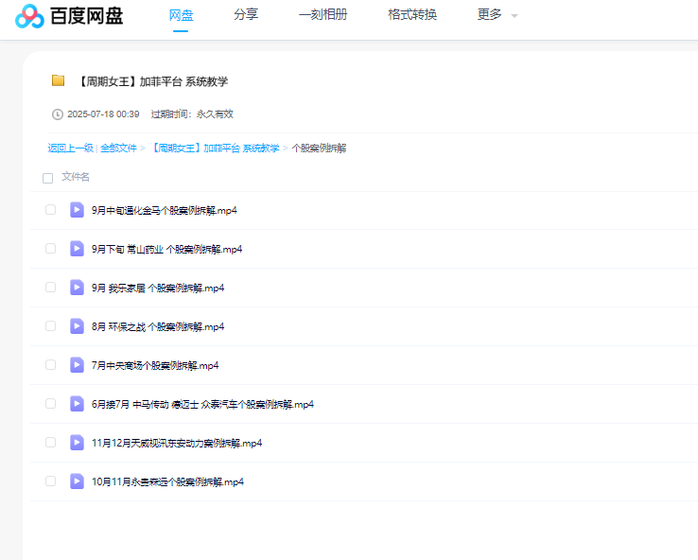698x560 pixels.
Task: Click the video icon for 11月12月天威视讯 file
Action: pyautogui.click(x=78, y=443)
